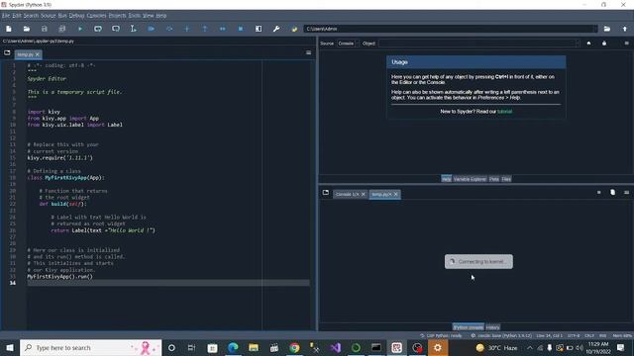Open the Projects menu
634x356 pixels.
117,16
